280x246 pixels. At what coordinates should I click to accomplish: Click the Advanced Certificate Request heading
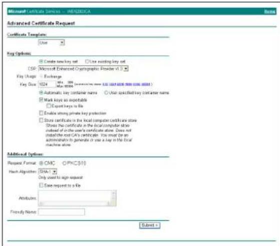point(41,23)
